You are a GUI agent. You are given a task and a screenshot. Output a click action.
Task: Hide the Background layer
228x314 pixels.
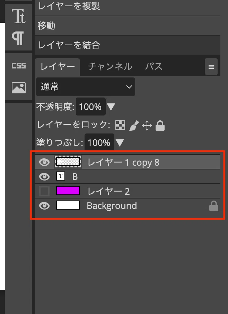click(x=44, y=206)
